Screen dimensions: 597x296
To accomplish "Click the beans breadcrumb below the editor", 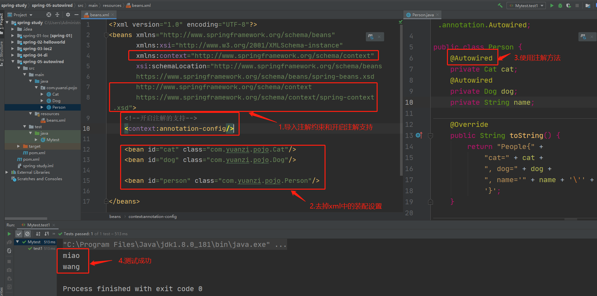I will pos(115,217).
